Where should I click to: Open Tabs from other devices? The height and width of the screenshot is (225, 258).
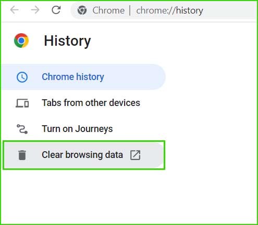click(83, 103)
